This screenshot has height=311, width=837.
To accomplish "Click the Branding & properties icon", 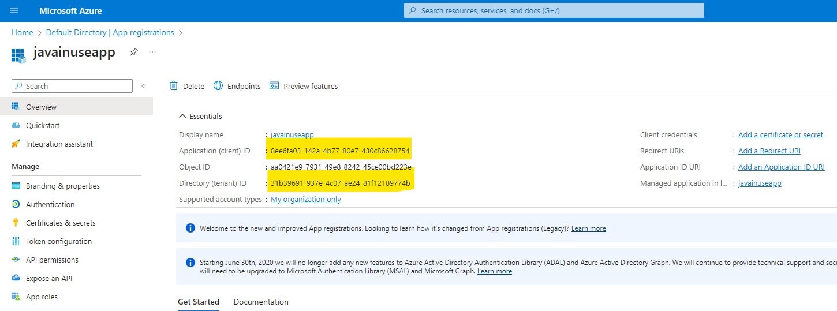I will [x=16, y=186].
